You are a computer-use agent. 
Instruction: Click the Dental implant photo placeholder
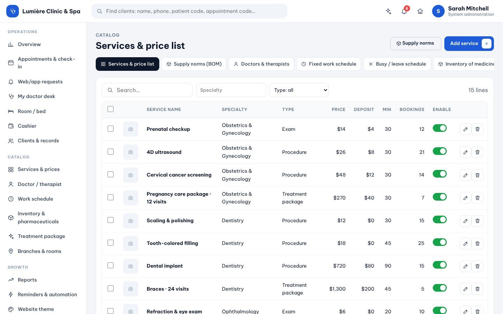click(131, 266)
